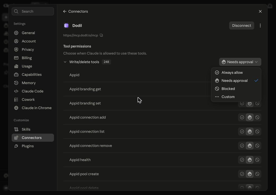This screenshot has height=195, width=276.
Task: Click the Plugins plug icon
Action: [x=16, y=146]
